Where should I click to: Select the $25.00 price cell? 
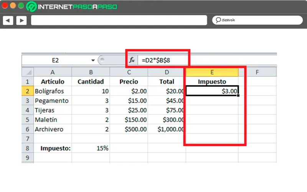(x=129, y=110)
